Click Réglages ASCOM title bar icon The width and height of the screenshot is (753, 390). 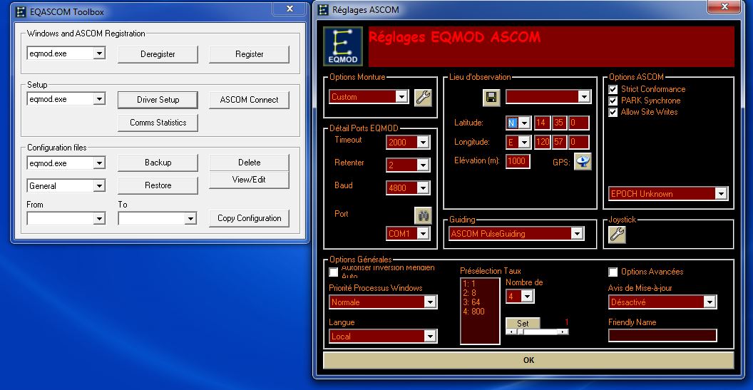324,9
